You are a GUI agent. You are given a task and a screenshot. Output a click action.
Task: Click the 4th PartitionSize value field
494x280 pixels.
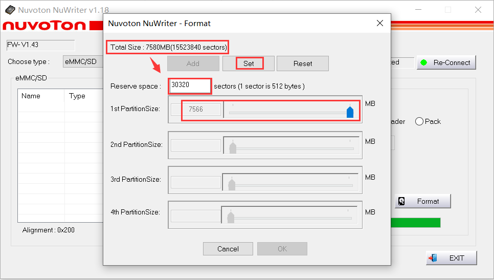pyautogui.click(x=196, y=216)
